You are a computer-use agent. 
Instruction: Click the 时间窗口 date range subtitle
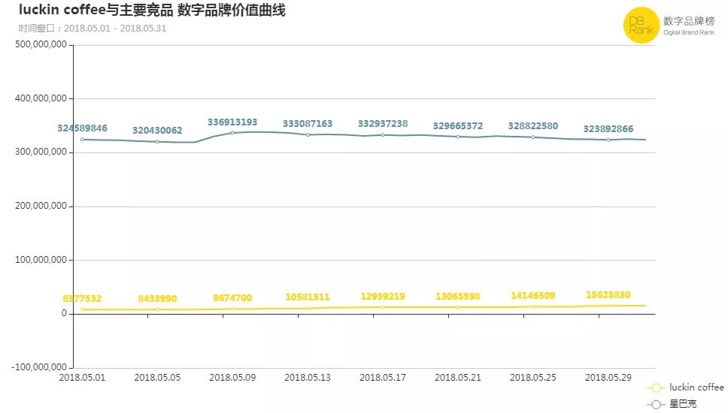point(93,29)
